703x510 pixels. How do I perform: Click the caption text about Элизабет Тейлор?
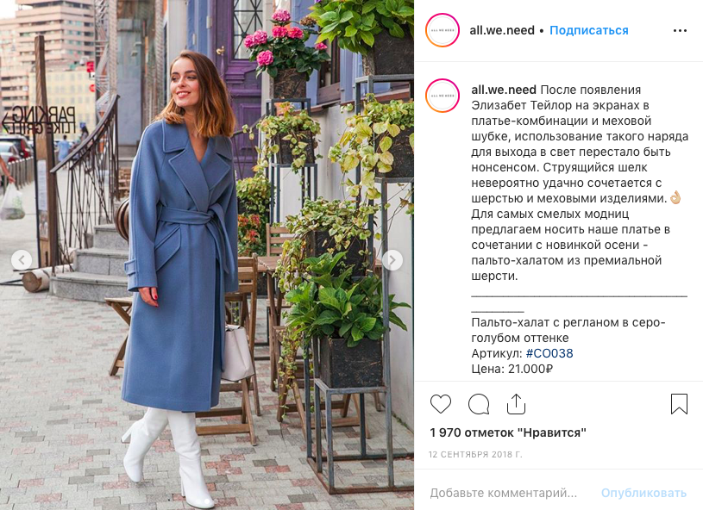tap(580, 183)
